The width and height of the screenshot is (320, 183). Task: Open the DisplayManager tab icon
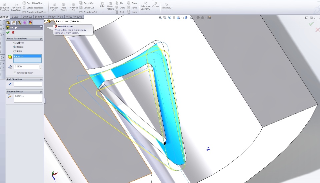click(30, 23)
